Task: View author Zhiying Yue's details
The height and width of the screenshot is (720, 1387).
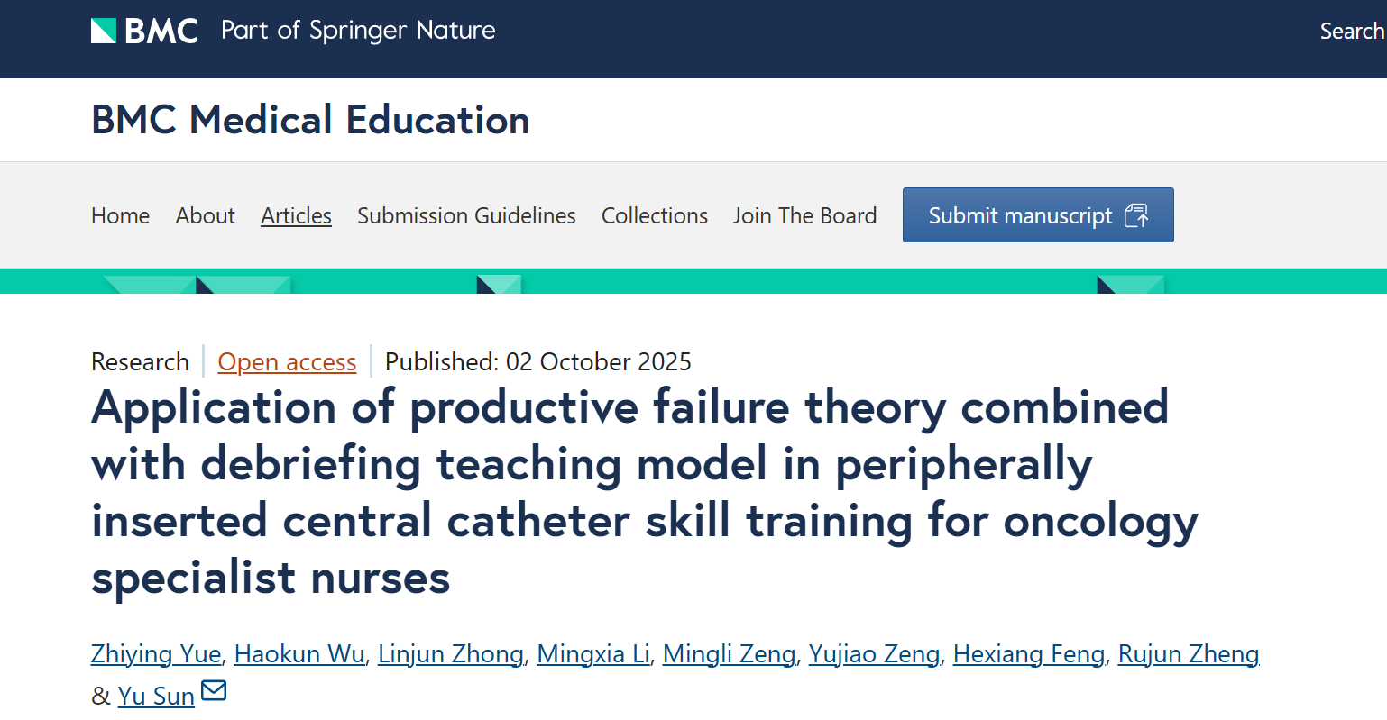Action: click(x=156, y=654)
